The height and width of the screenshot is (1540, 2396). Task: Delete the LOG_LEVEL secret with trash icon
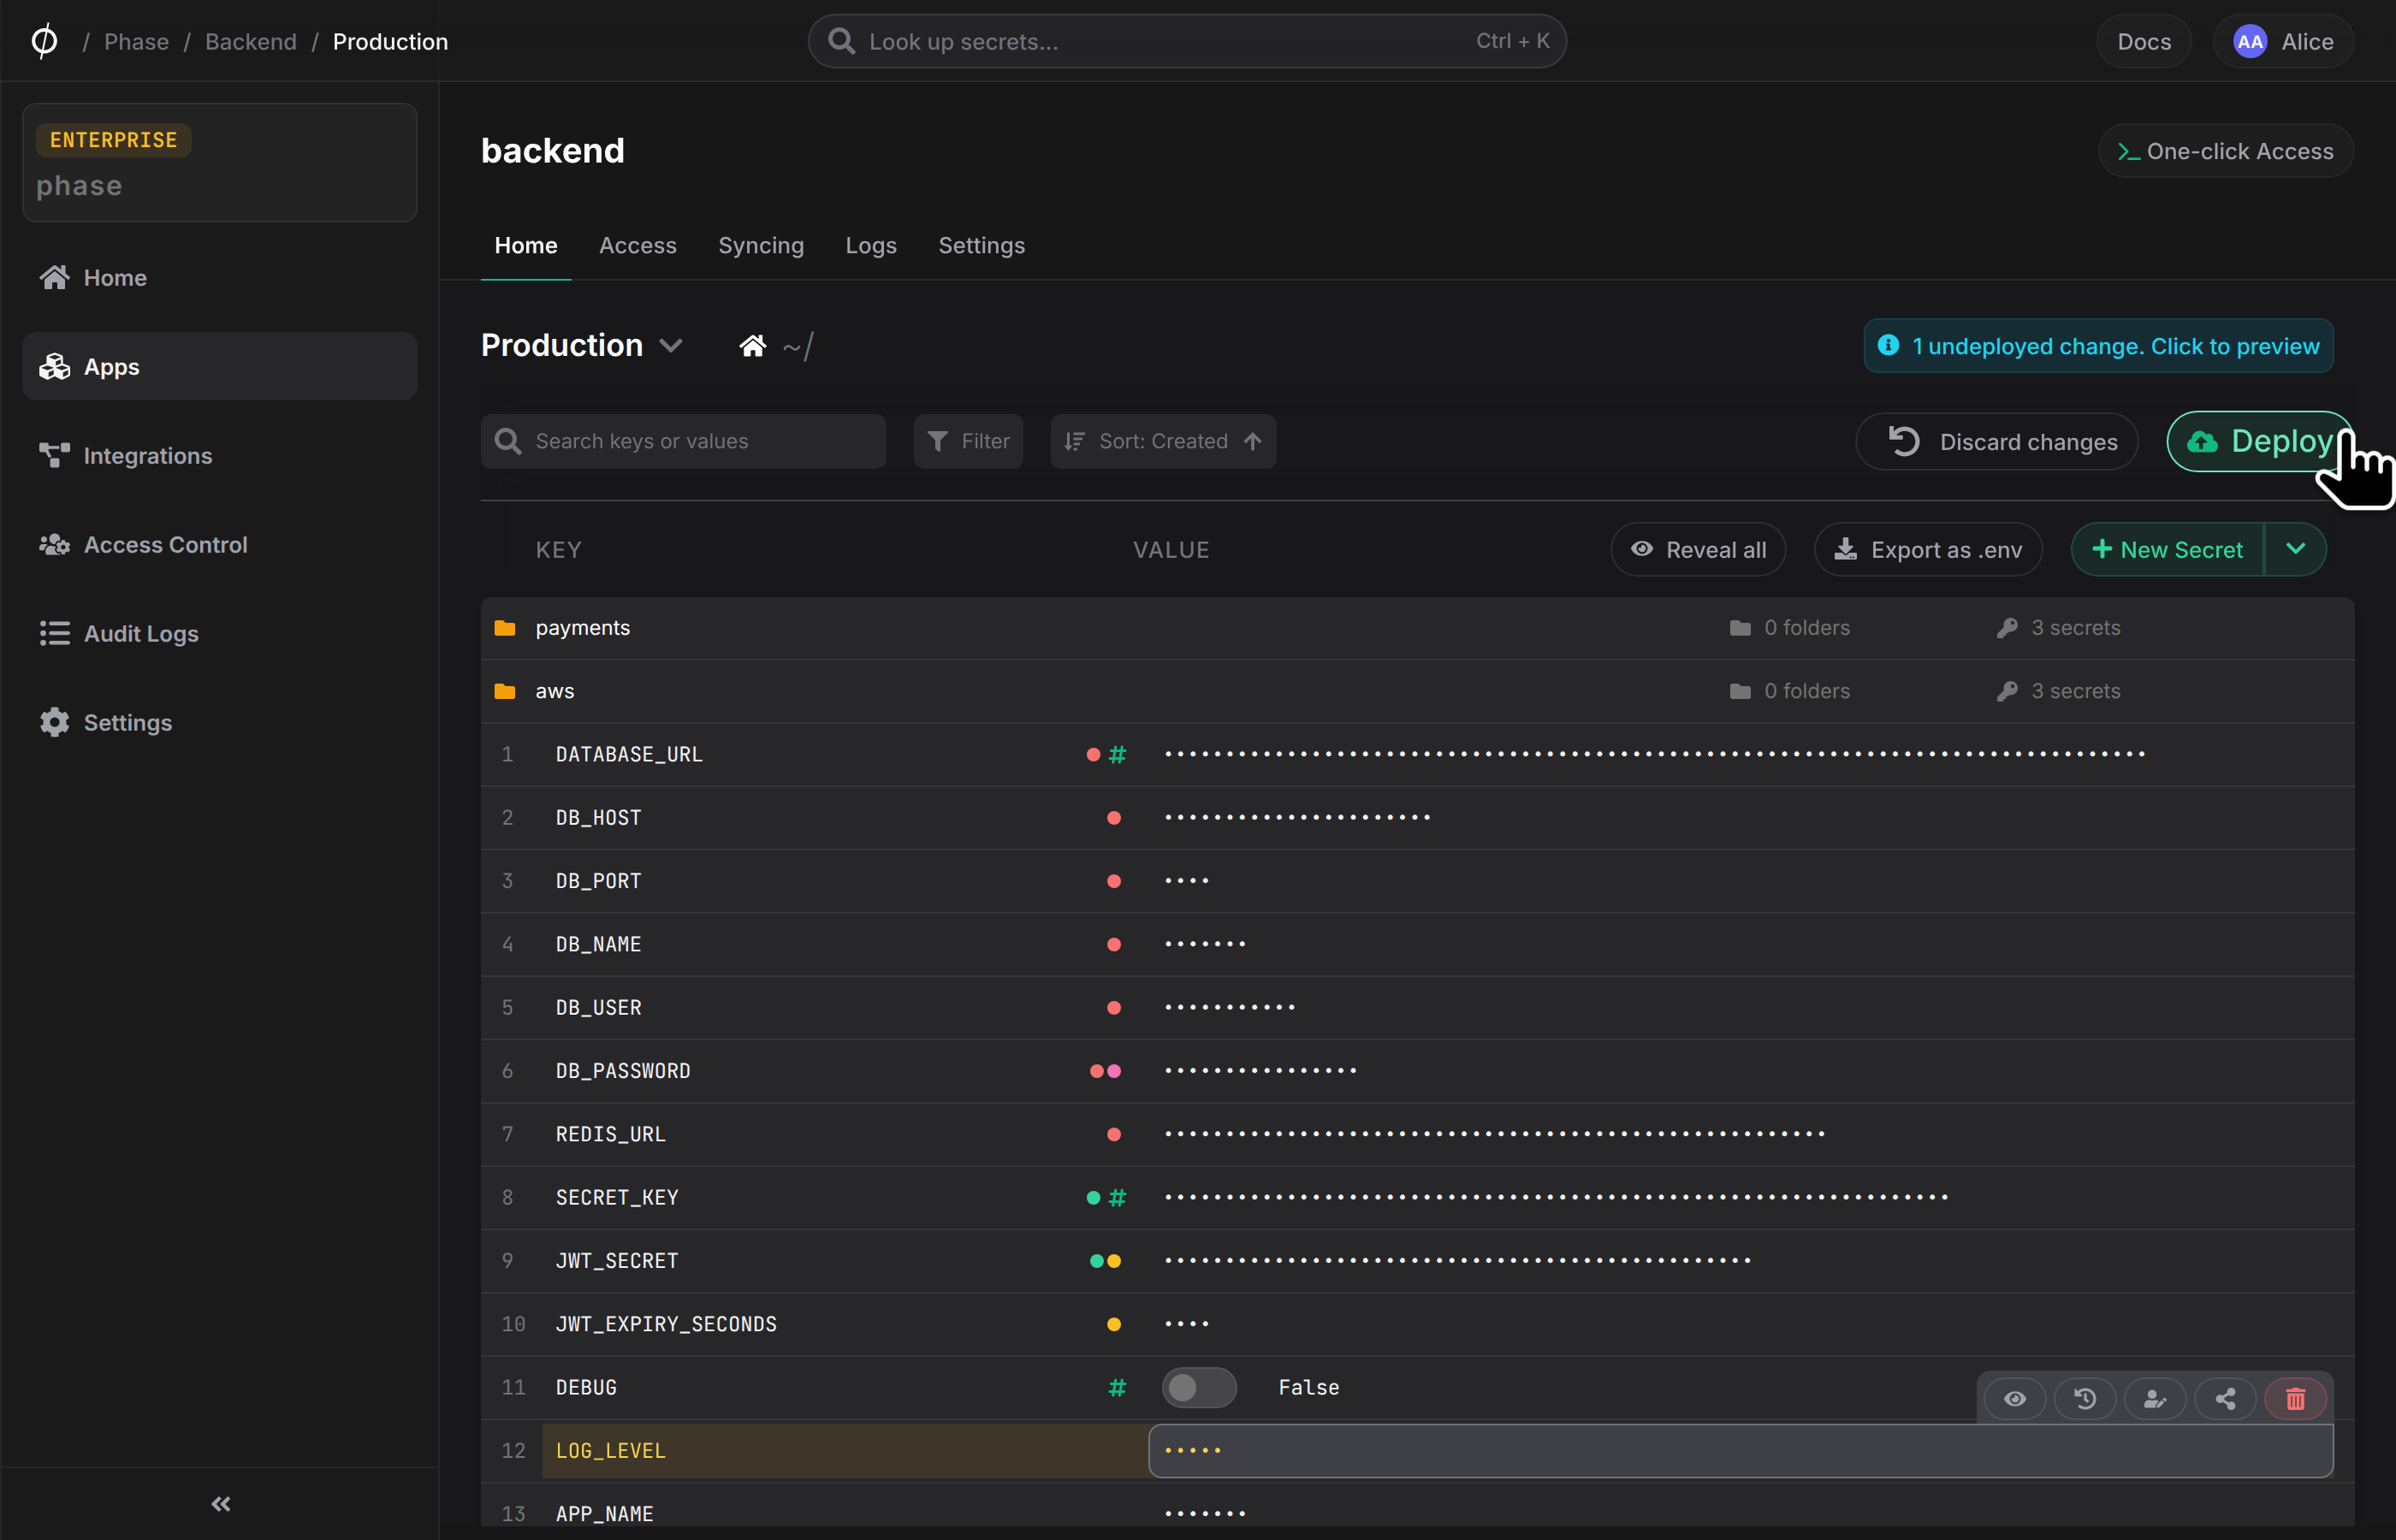click(2295, 1398)
